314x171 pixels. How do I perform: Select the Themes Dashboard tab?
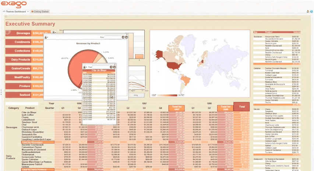(x=15, y=12)
